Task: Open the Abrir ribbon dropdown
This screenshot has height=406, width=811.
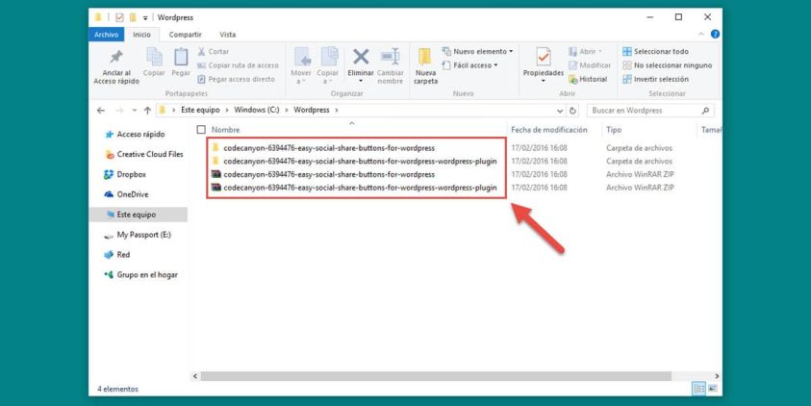Action: (x=585, y=52)
